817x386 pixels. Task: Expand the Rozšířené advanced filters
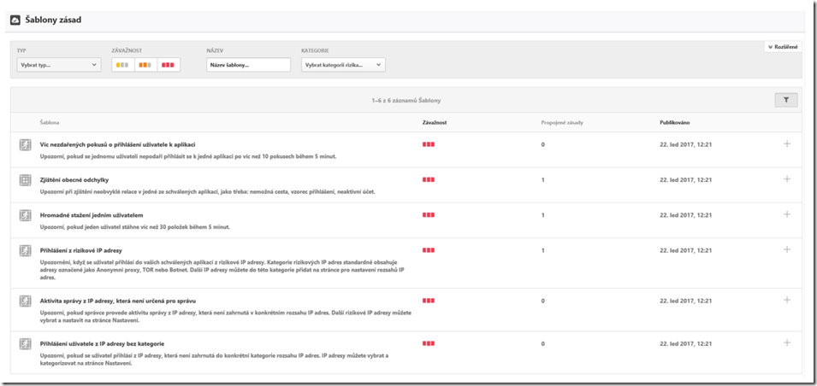coord(783,47)
